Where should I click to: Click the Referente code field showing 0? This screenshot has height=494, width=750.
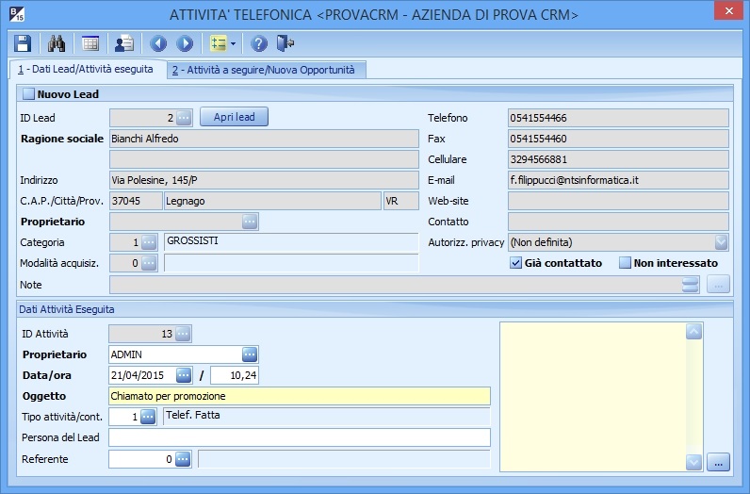click(x=141, y=459)
